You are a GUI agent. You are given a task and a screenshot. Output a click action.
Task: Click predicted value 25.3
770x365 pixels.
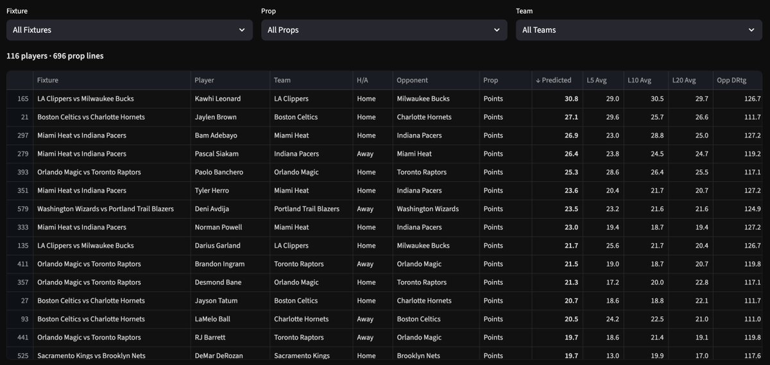click(556, 172)
